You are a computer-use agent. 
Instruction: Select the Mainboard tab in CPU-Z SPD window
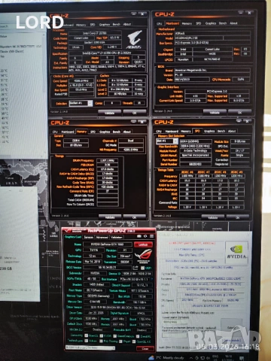(x=172, y=131)
